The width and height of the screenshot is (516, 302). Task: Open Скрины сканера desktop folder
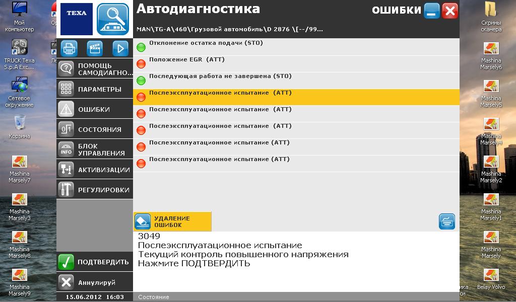point(491,17)
